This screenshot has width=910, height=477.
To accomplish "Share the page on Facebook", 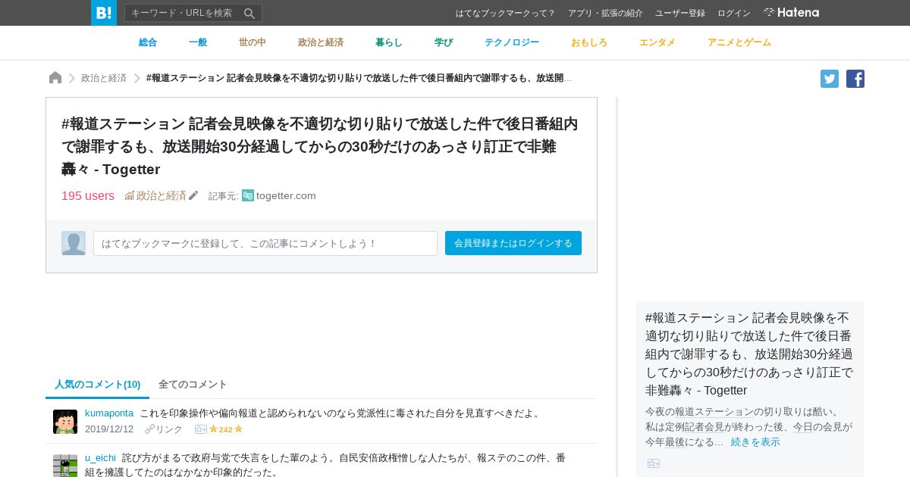I will 855,79.
